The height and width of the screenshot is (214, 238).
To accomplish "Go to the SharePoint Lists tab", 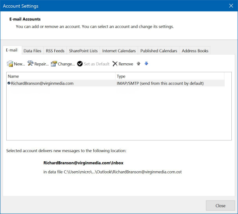I will pyautogui.click(x=83, y=51).
